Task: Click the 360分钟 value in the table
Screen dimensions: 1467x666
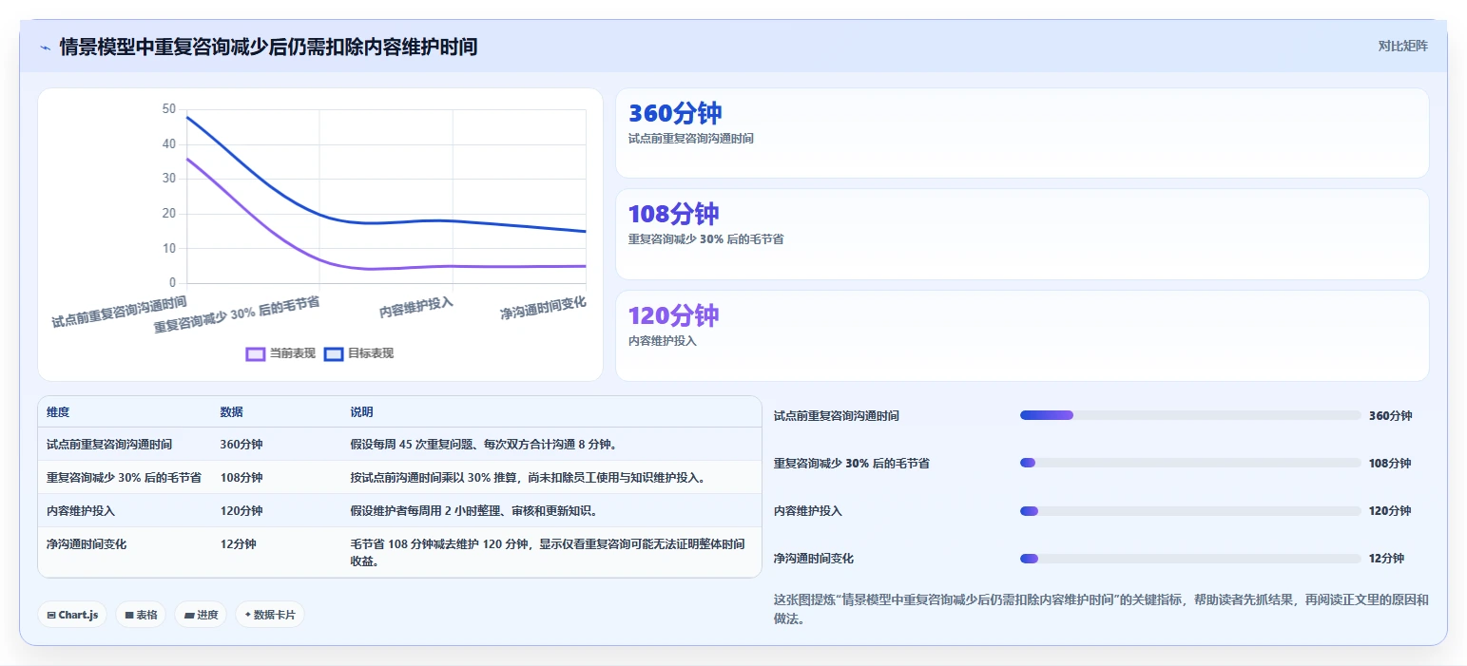Action: click(x=241, y=444)
